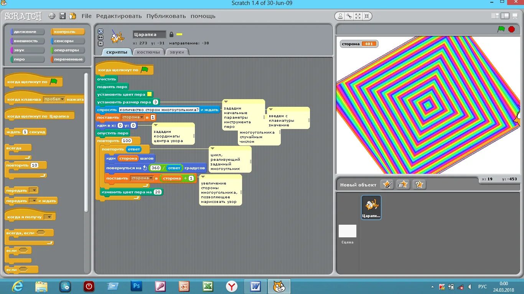Select the движение block category

point(28,32)
